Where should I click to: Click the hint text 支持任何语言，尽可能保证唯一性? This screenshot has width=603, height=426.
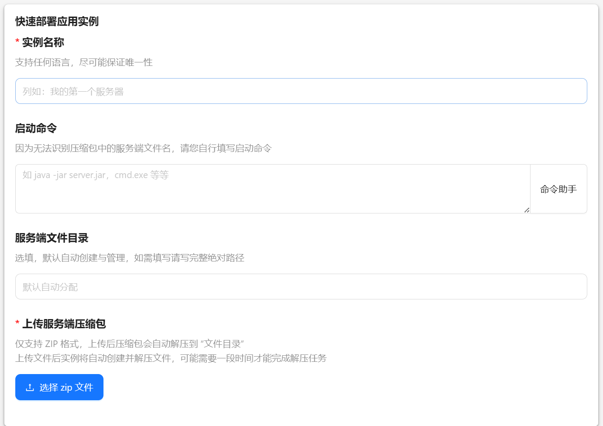coord(84,62)
